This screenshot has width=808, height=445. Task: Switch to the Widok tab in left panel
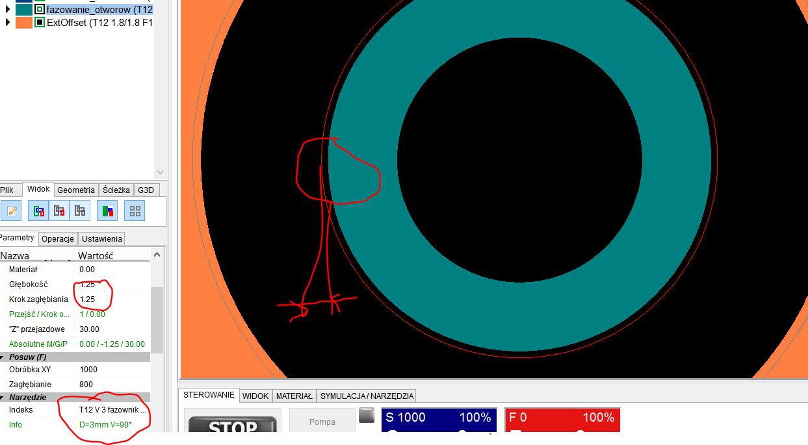[x=38, y=189]
